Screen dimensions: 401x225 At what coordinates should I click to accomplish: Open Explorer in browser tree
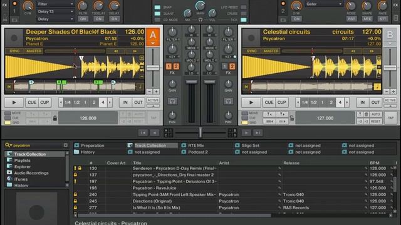[x=23, y=167]
